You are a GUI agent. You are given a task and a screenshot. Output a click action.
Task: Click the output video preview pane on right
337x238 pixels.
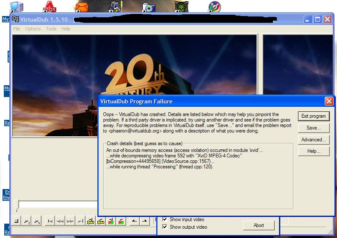[298, 65]
